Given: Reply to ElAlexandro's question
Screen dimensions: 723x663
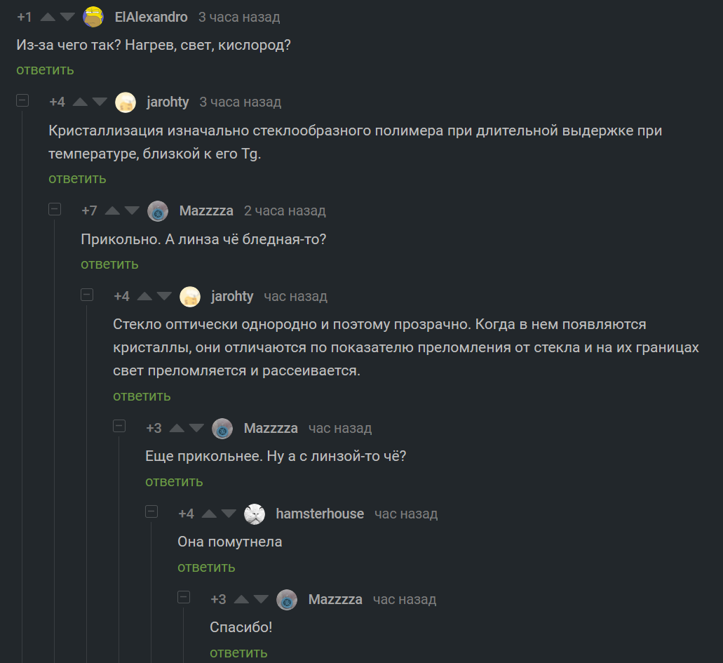Looking at the screenshot, I should [x=45, y=69].
